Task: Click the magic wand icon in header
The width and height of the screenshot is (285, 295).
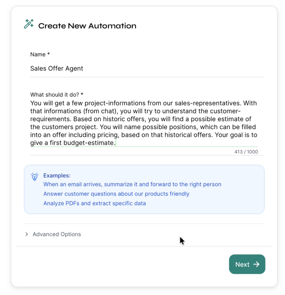Action: 29,24
